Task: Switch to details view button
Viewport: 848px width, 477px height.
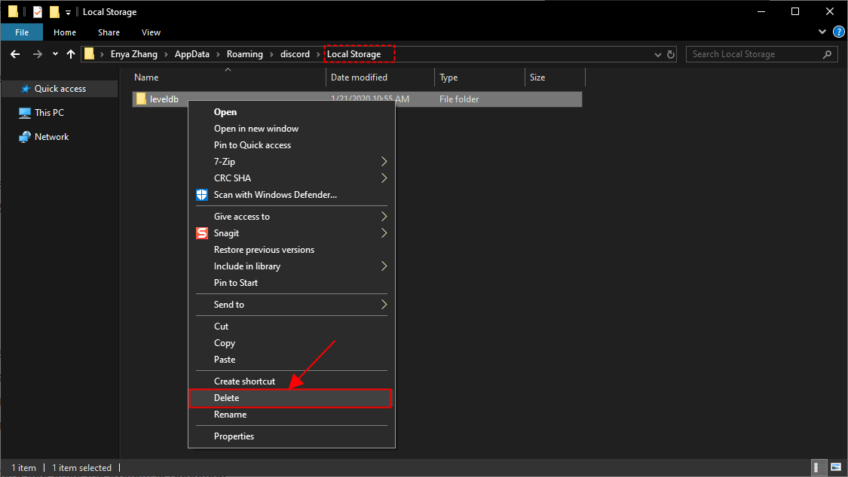Action: click(x=819, y=467)
